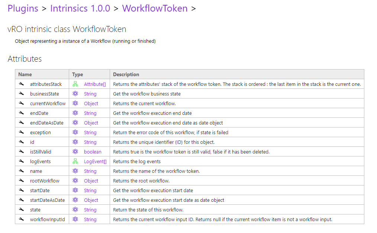Select the endDateAsDate attribute name
Viewport: 377px width, 233px height.
coord(46,123)
